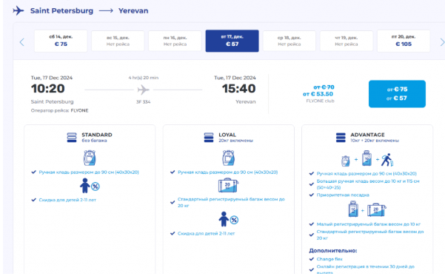Click the priority boarding line in ADVANTAGE

(343, 195)
